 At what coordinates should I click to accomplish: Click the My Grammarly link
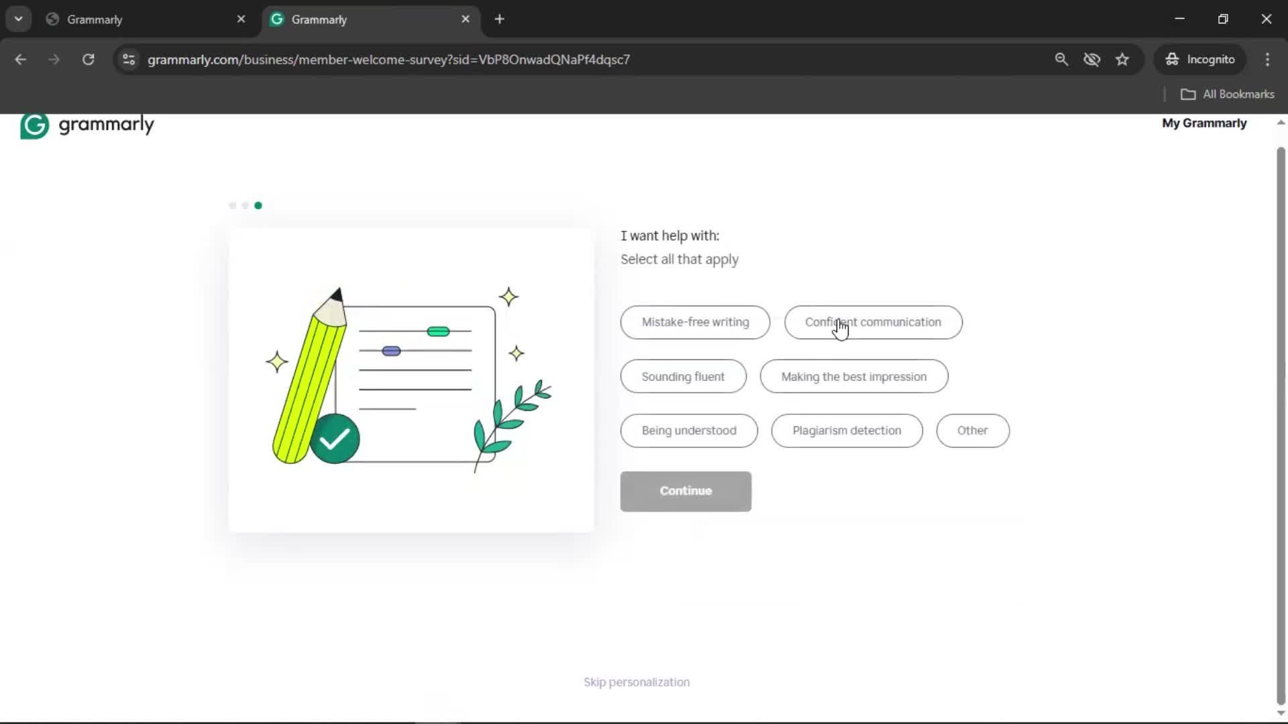1204,123
